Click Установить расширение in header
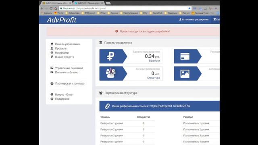Image resolution: width=258 pixels, height=145 pixels. click(193, 19)
